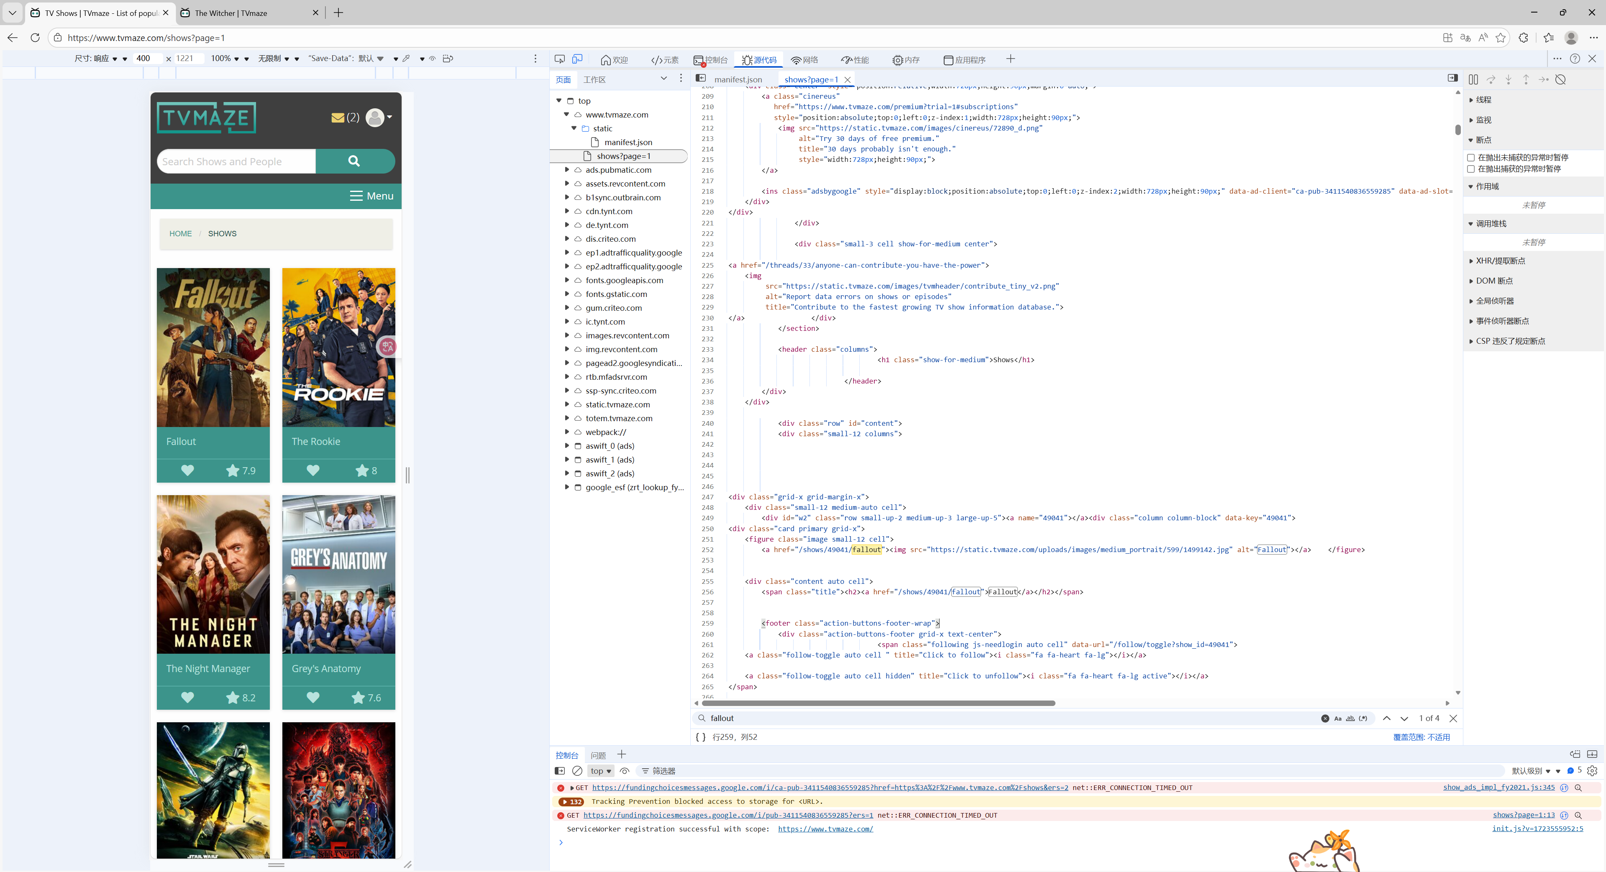Click the pretty print braces icon
The image size is (1606, 872).
[701, 737]
